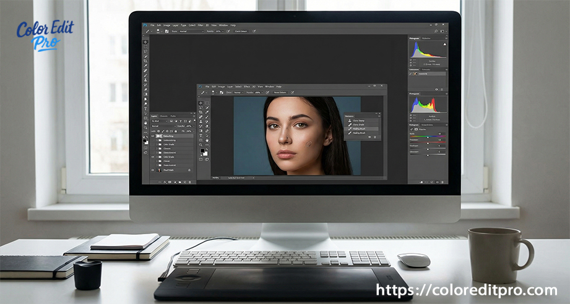Open blend Mode dropdown in main options bar

[192, 31]
